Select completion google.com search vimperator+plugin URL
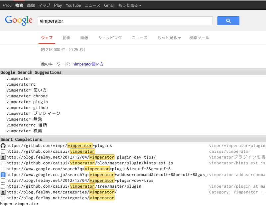The height and width of the screenshot is (206, 266). tap(88, 169)
